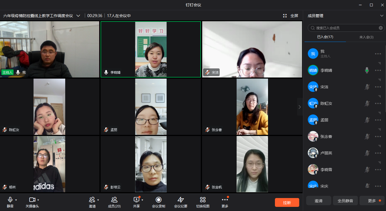Toggle 李晓婧's microphone in member list
The image size is (386, 211).
tap(367, 70)
